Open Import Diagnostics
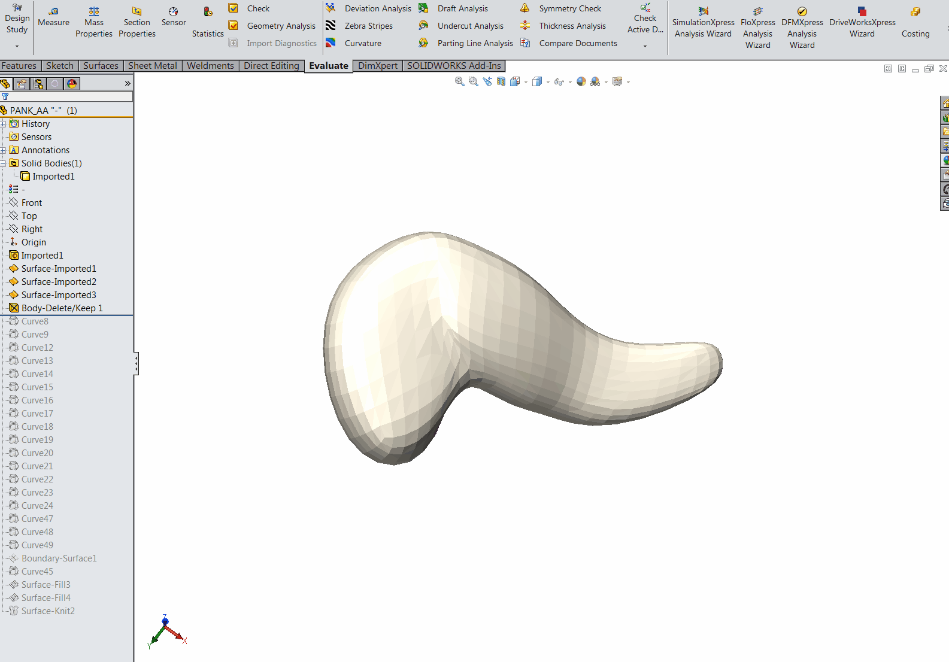 [x=273, y=43]
